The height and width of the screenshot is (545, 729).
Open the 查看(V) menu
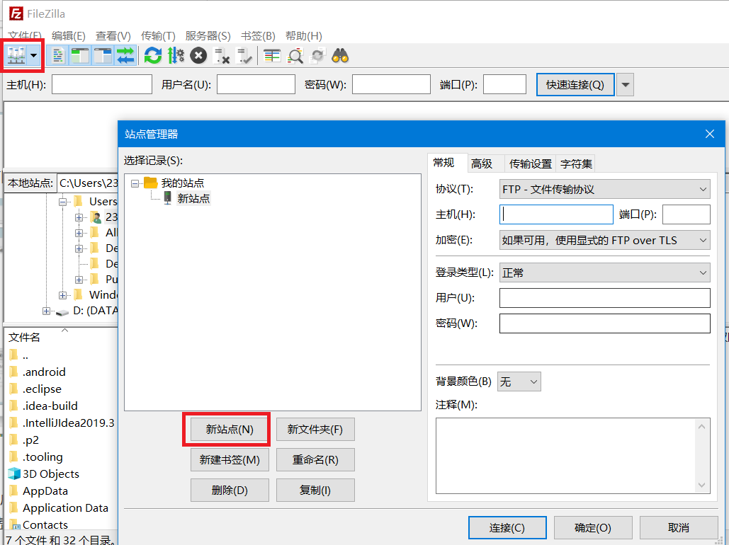pyautogui.click(x=113, y=36)
